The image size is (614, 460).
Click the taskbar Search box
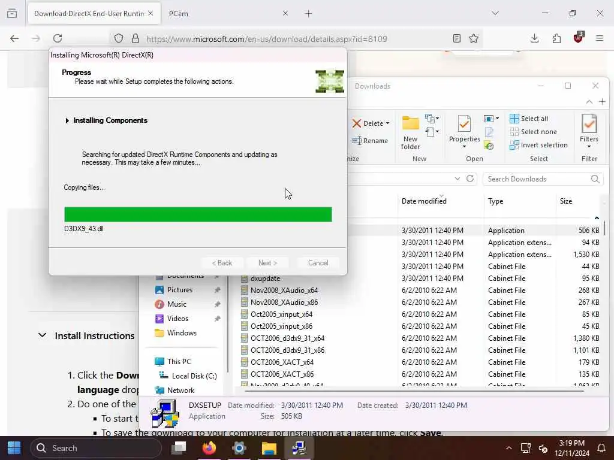(x=96, y=448)
